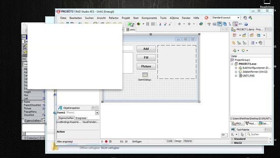Click the Trace into debug icon
Image resolution: width=280 pixels, height=158 pixels.
coord(160,24)
